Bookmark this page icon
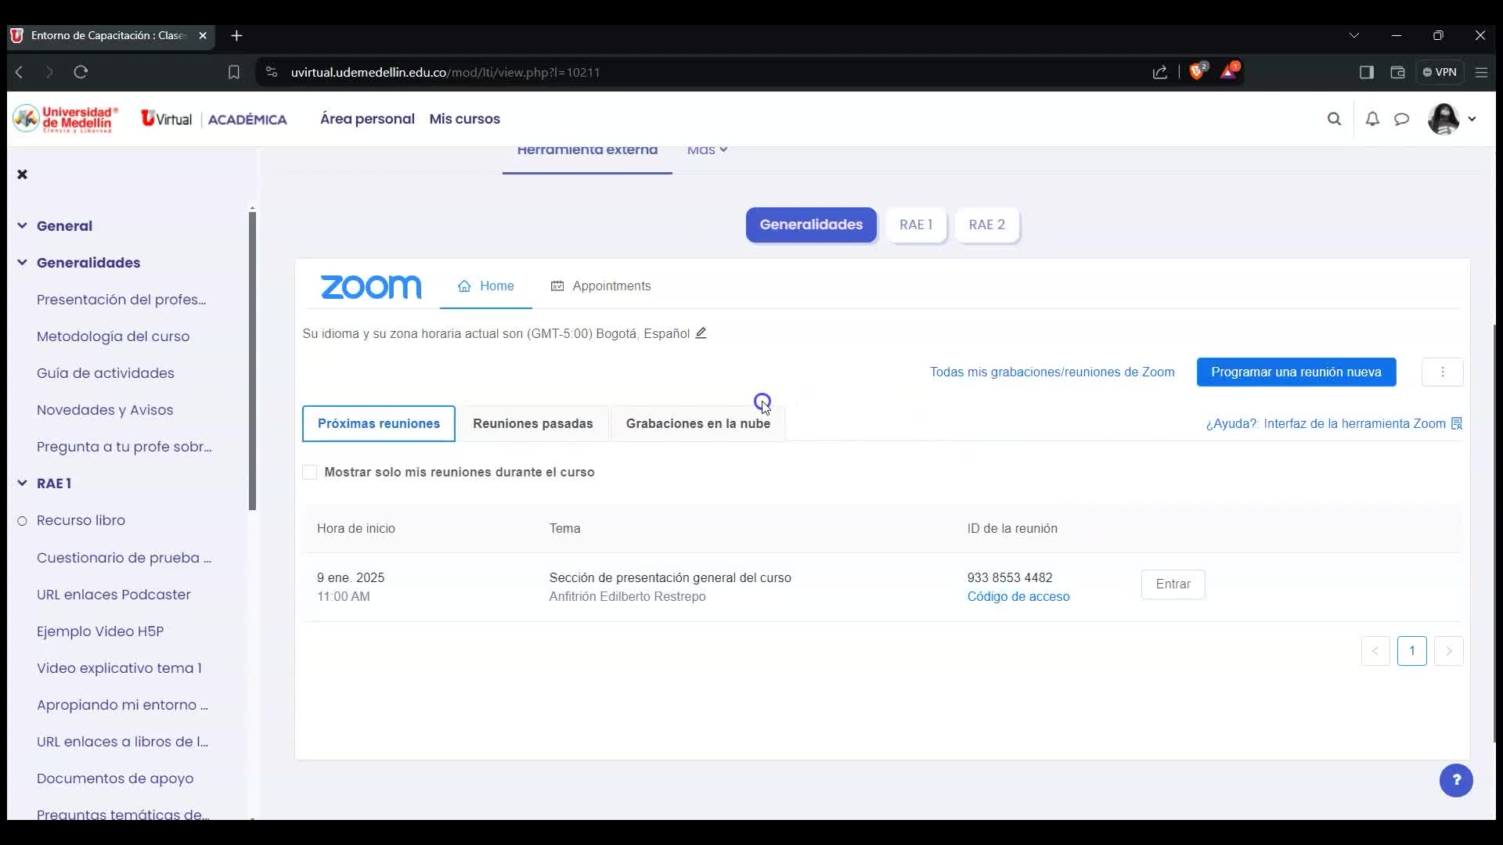The height and width of the screenshot is (845, 1503). (233, 72)
